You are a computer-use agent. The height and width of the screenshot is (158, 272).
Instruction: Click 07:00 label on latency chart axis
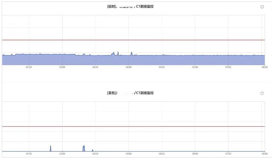pyautogui.click(x=228, y=67)
